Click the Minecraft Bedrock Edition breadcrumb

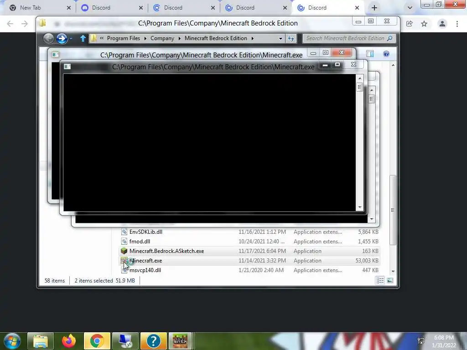216,38
